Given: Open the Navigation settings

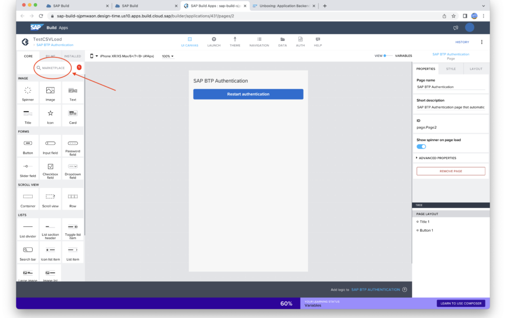Looking at the screenshot, I should tap(259, 42).
